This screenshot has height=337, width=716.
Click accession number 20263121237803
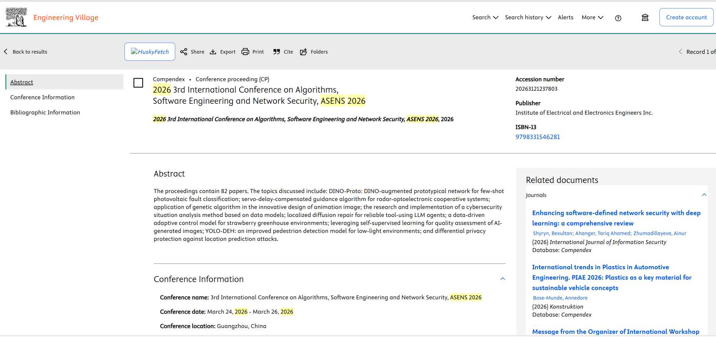click(x=536, y=89)
